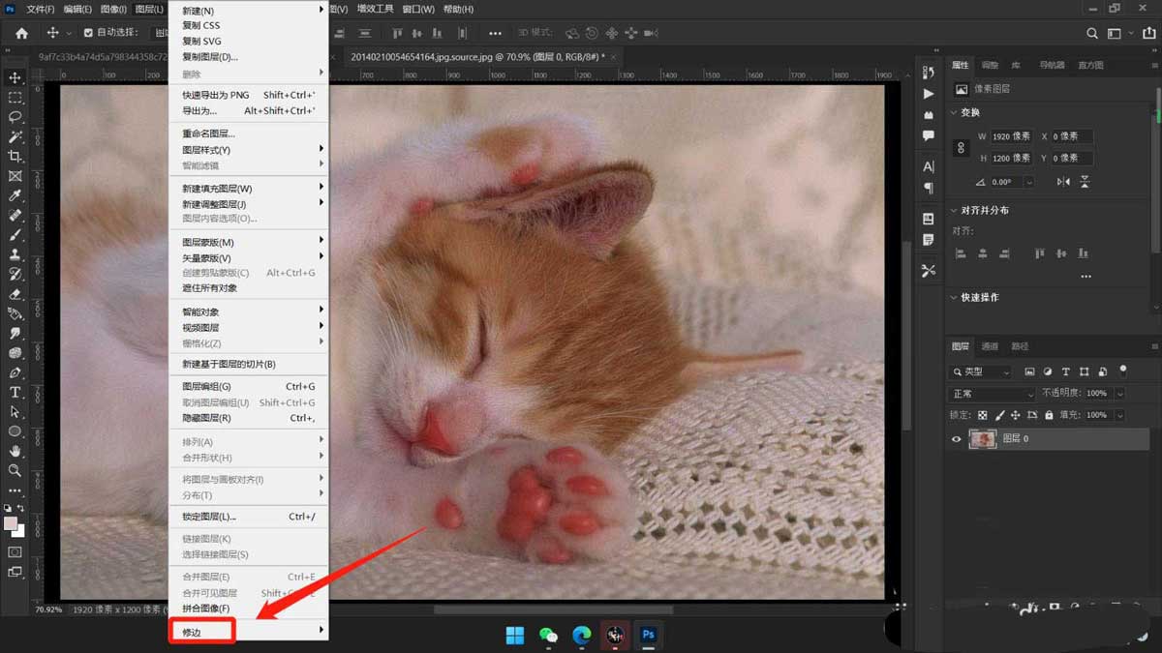Pick the Eyedropper tool
Viewport: 1162px width, 653px height.
point(15,195)
